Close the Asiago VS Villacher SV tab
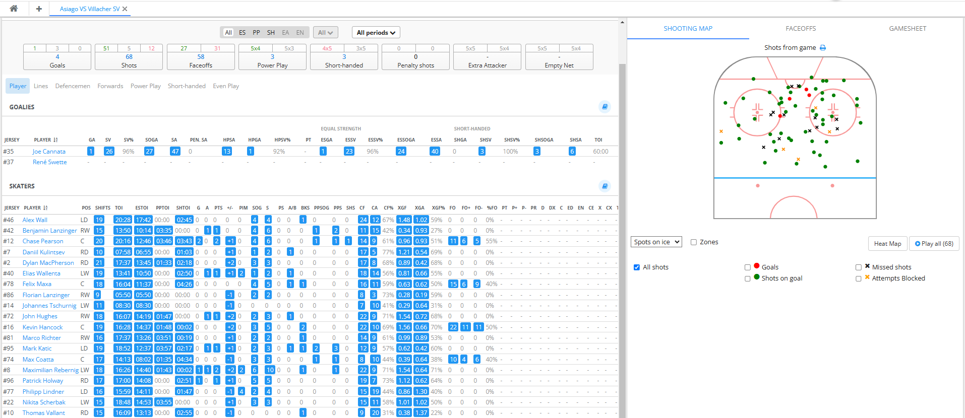 coord(125,9)
